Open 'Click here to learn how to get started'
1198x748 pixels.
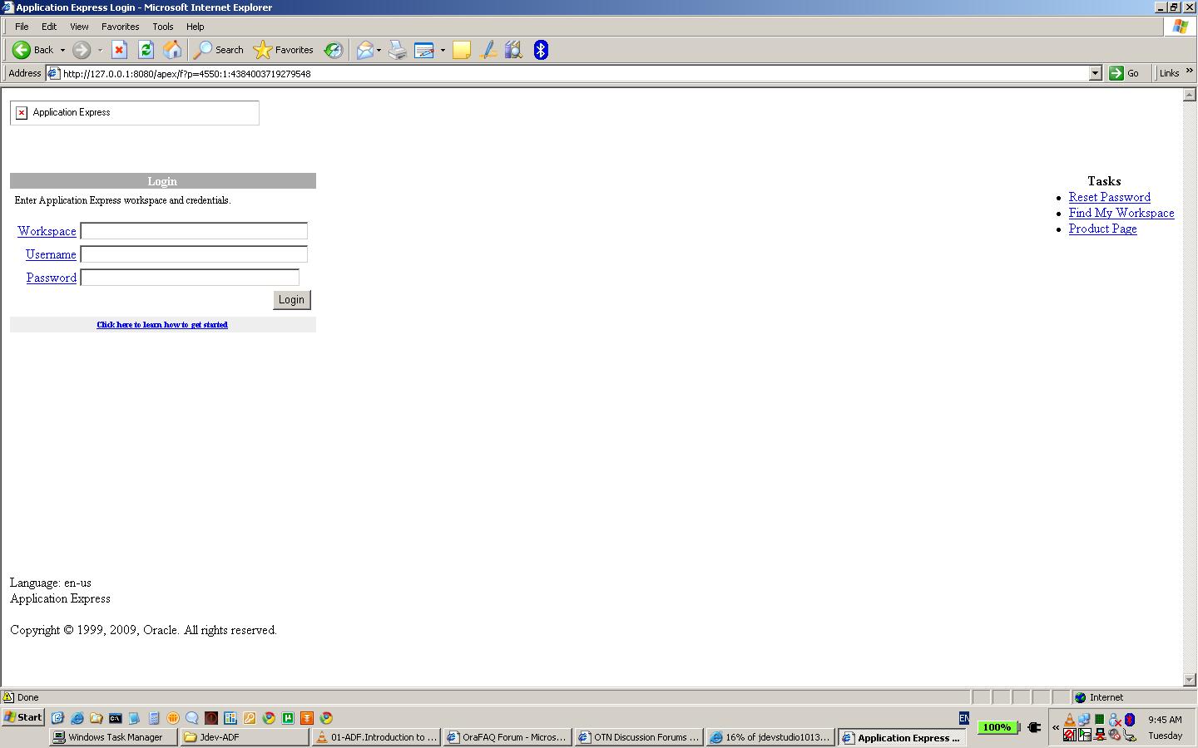click(x=162, y=325)
